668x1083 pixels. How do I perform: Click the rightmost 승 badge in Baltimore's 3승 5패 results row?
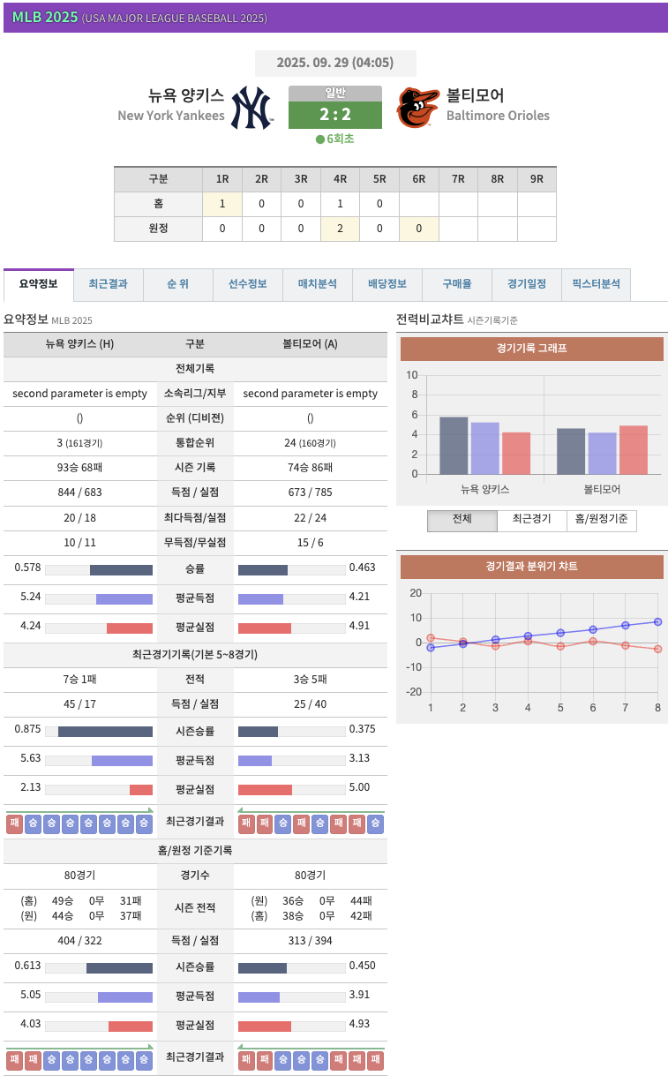(x=376, y=824)
